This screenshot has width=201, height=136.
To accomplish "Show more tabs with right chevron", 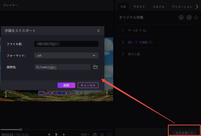I will tap(197, 7).
